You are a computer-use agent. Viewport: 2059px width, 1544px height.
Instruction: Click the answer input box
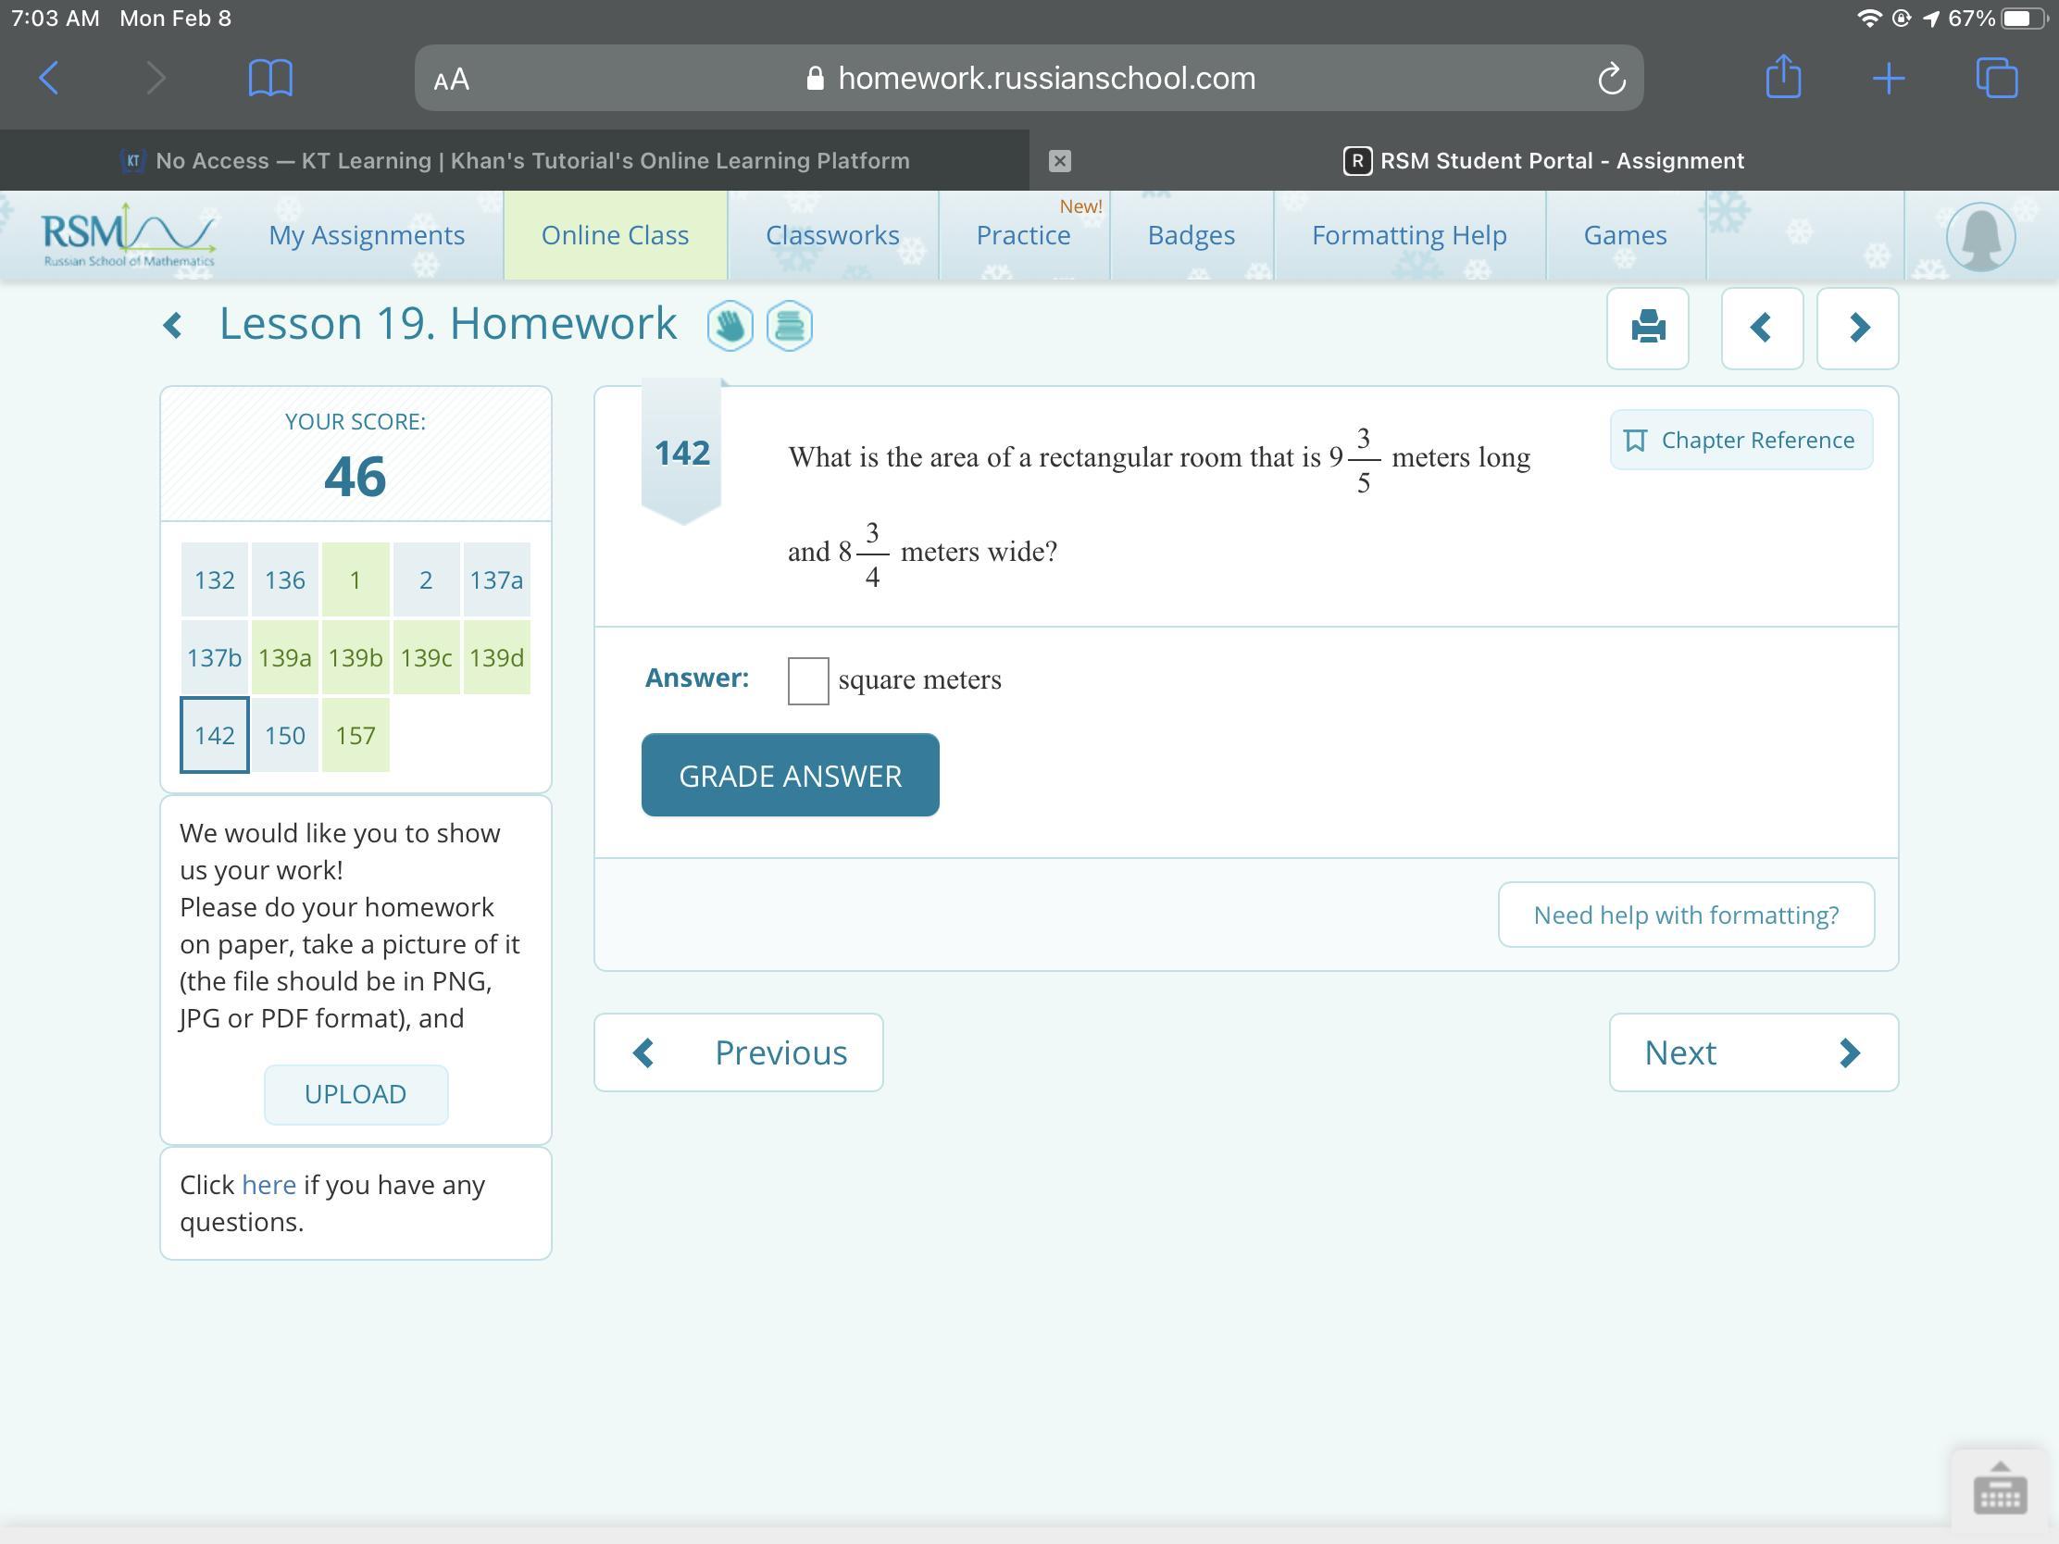pos(807,680)
